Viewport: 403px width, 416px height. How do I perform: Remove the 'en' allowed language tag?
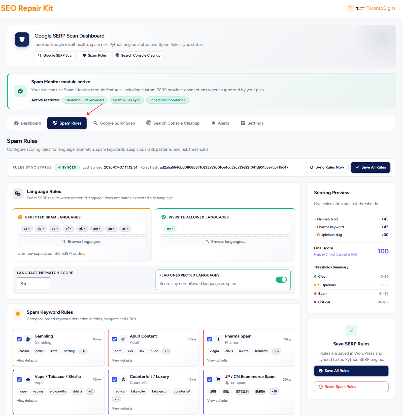173,229
